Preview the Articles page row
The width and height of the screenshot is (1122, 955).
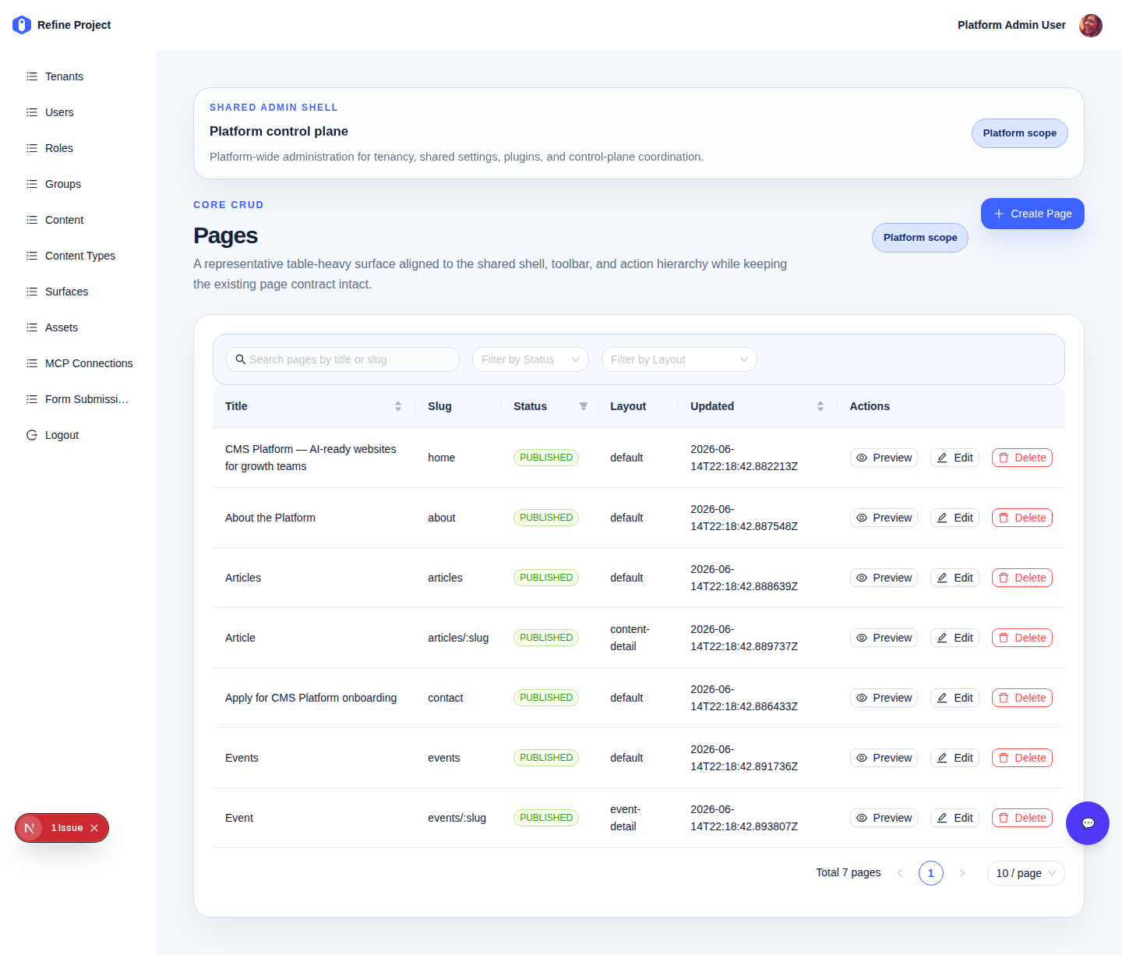[x=884, y=578]
